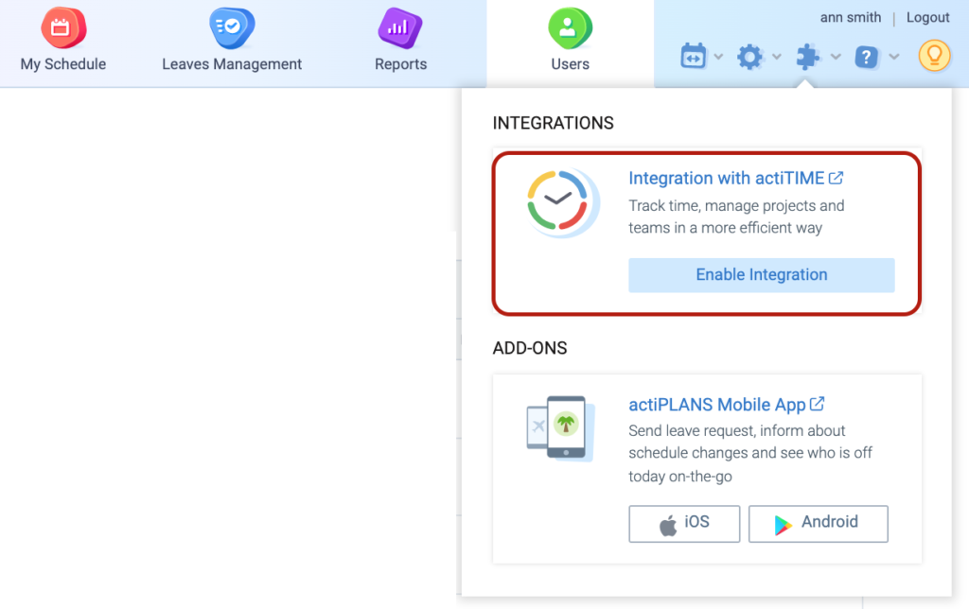Click the actiTIME clock logo in popup

pos(562,201)
